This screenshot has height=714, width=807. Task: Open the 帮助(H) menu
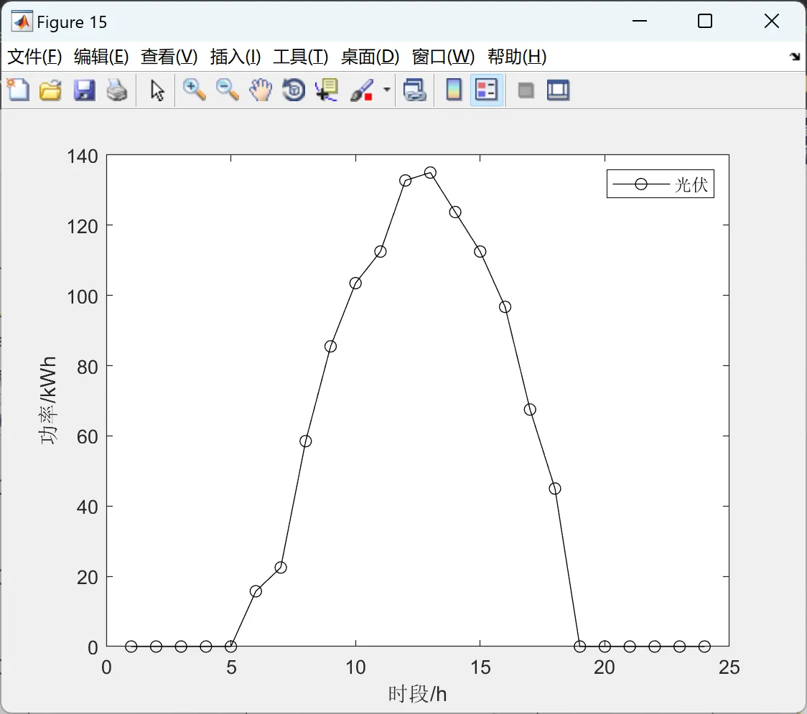click(x=517, y=57)
